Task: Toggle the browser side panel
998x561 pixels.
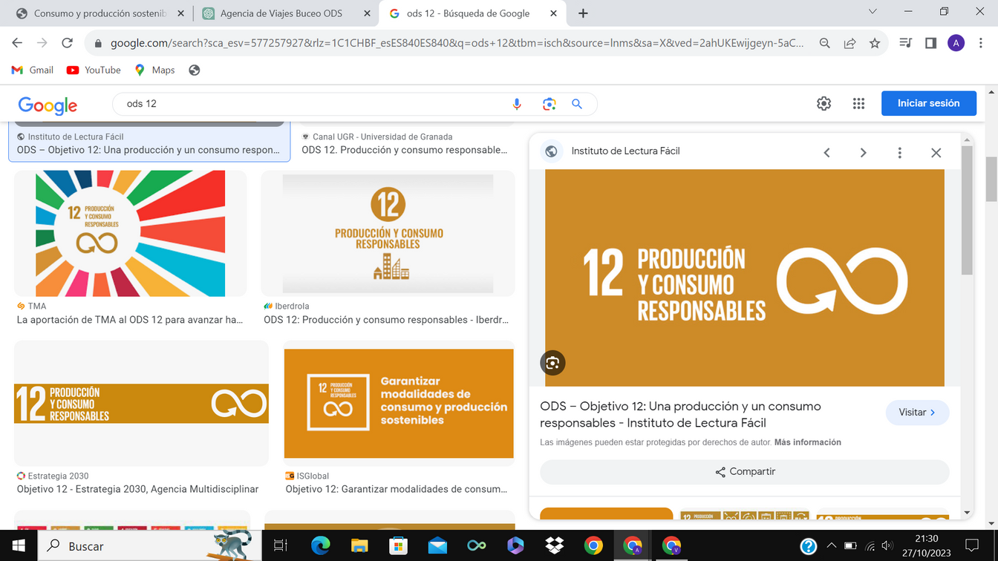Action: coord(930,43)
